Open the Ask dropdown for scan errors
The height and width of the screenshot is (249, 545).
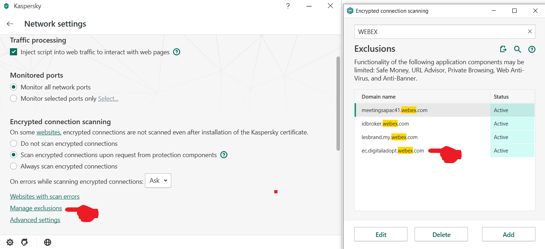click(158, 181)
